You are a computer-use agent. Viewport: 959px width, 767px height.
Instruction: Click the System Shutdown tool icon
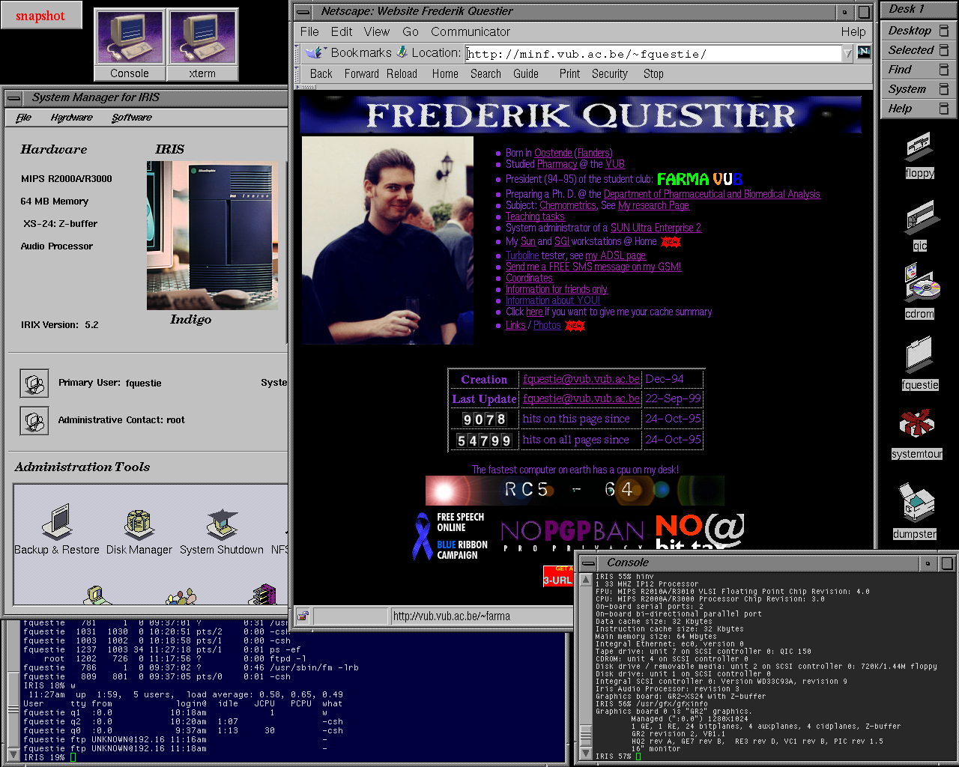coord(222,523)
